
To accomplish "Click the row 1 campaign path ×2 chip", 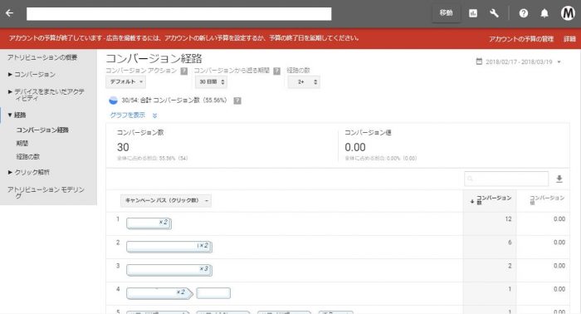I will point(149,223).
